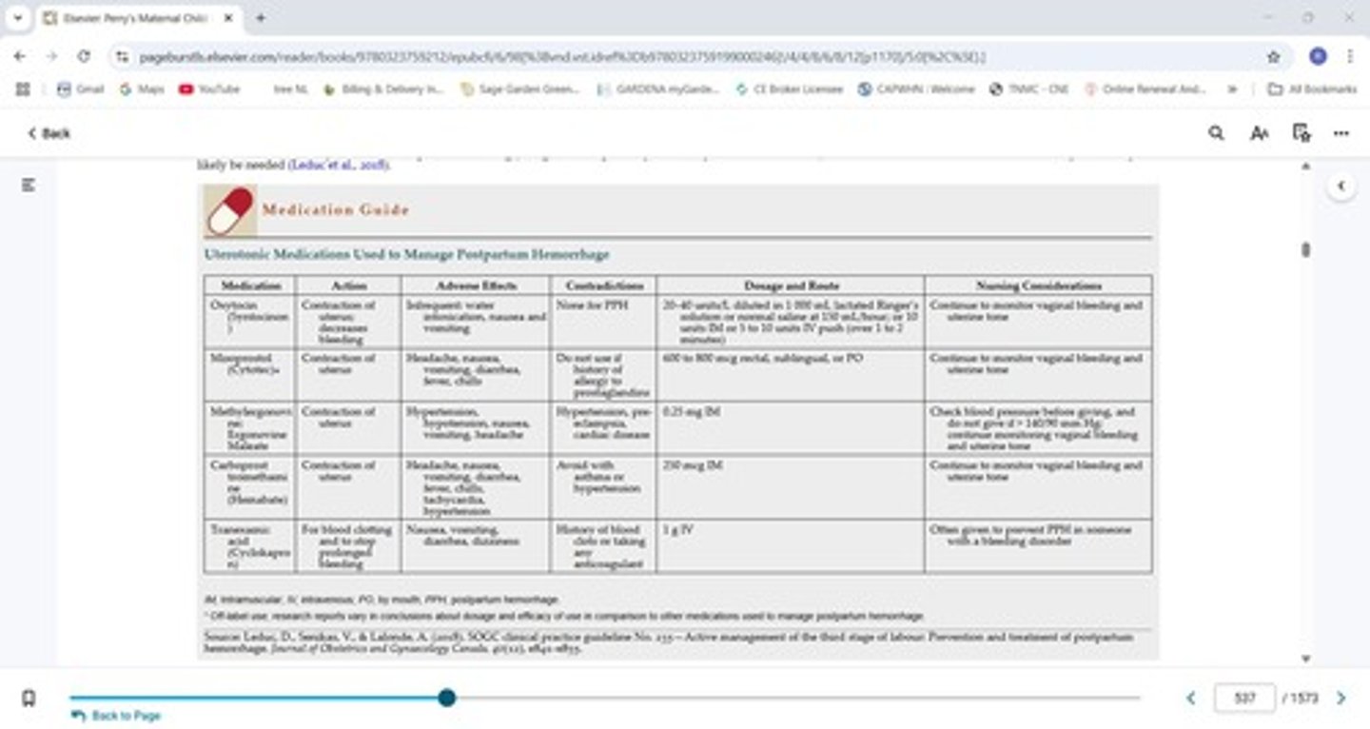Click the browser forward arrow
The width and height of the screenshot is (1370, 729).
coord(51,57)
